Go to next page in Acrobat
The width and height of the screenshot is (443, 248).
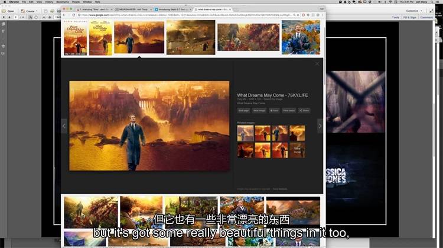point(9,17)
